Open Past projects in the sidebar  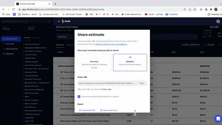pos(10,49)
